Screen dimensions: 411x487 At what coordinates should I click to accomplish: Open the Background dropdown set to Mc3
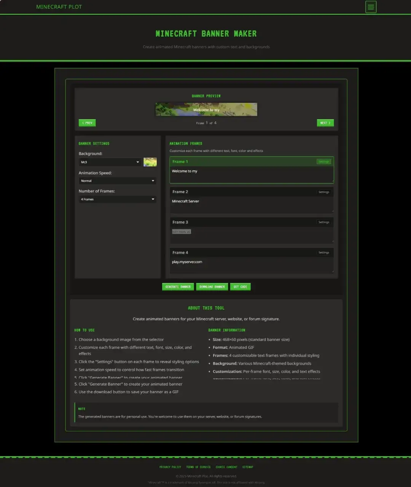(110, 162)
